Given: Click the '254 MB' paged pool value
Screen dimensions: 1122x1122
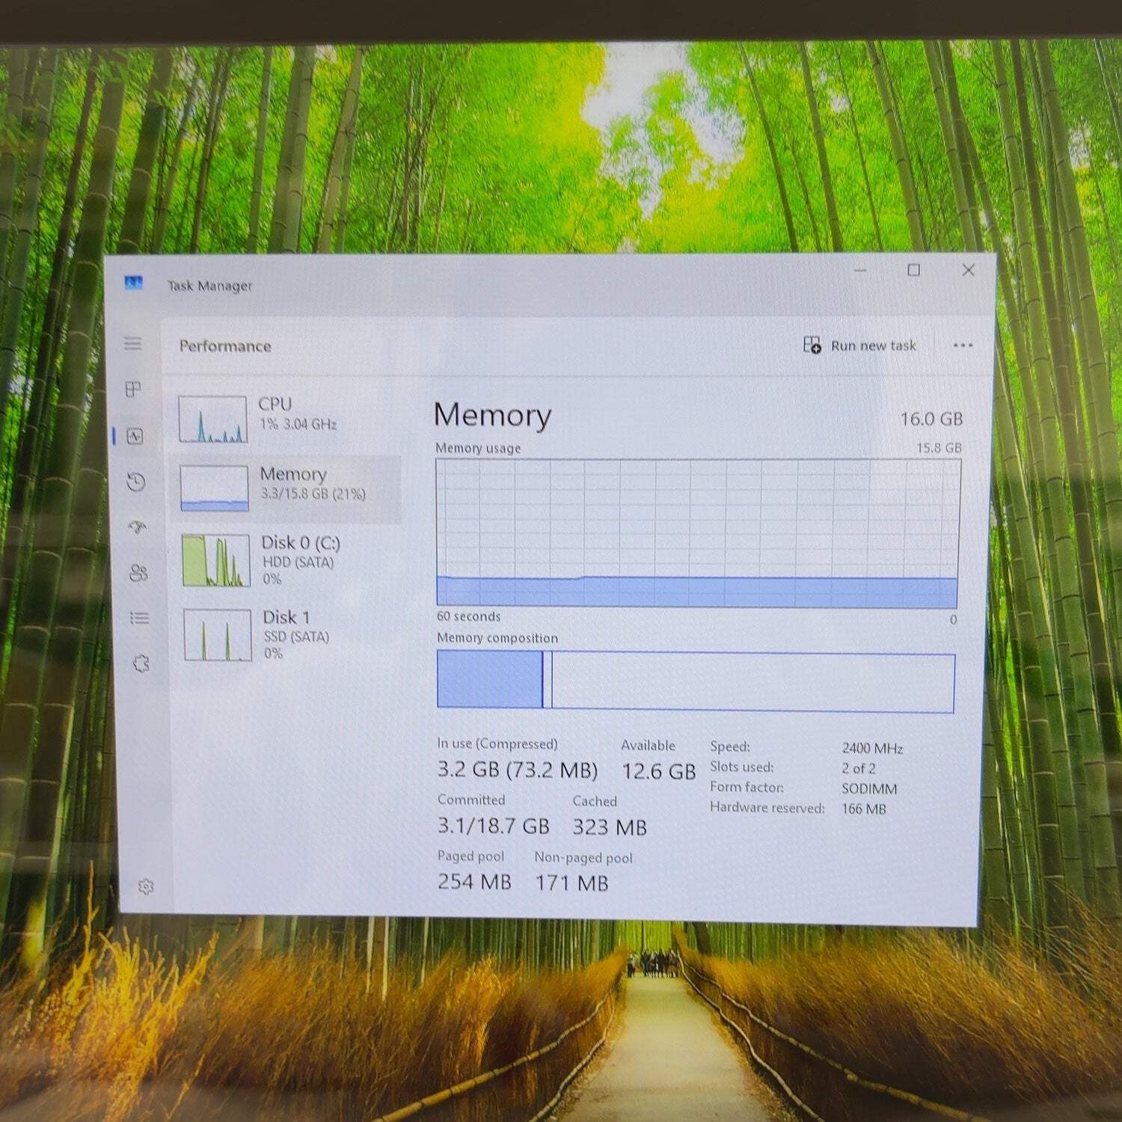Looking at the screenshot, I should (x=474, y=882).
